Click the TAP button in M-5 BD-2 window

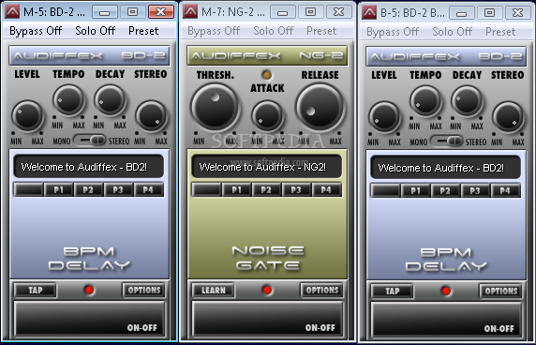pos(36,291)
